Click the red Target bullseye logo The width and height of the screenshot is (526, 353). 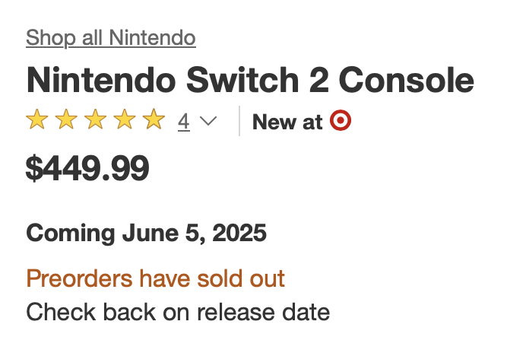(341, 121)
